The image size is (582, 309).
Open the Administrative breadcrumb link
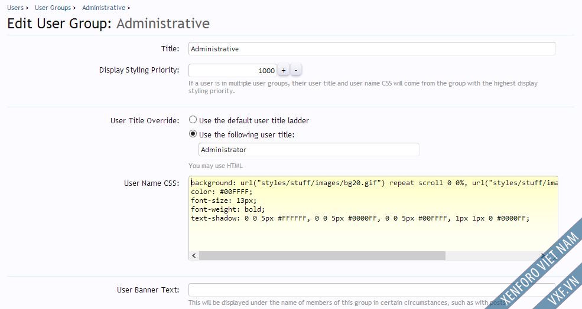(x=103, y=8)
